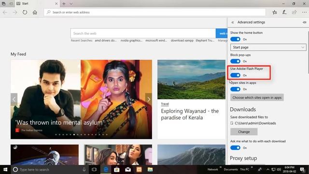Screen dimensions: 309x174
Task: Go back from Advanced settings
Action: pyautogui.click(x=233, y=22)
